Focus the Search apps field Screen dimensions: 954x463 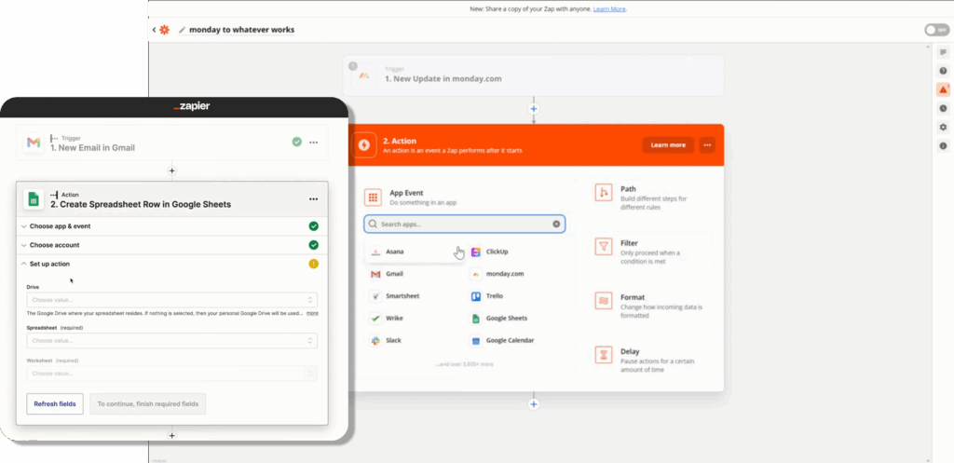point(464,224)
